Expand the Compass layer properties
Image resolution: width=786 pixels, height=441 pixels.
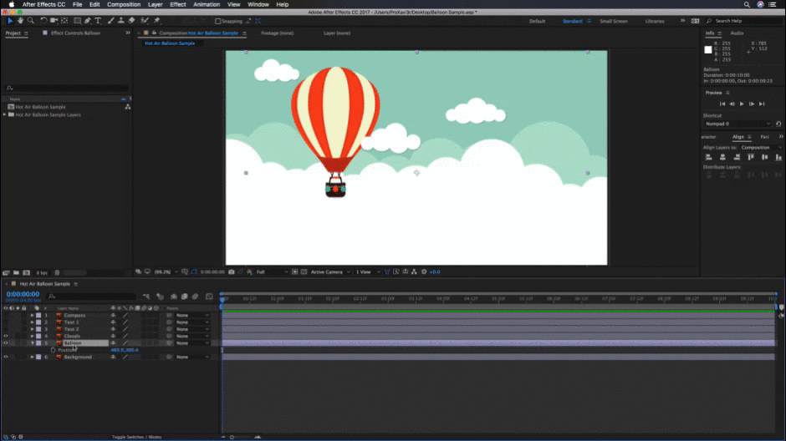(x=32, y=316)
